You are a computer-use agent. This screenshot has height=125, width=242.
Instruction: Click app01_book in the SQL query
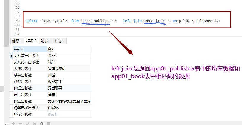(x=154, y=21)
